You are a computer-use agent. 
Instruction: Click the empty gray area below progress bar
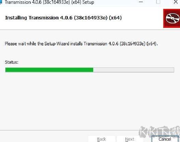click(89, 101)
